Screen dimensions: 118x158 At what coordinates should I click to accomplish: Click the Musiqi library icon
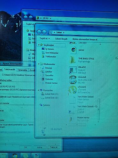coord(43,68)
